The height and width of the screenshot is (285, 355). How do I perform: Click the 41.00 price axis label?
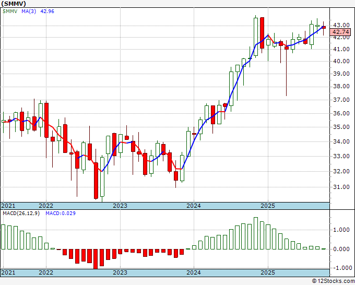pos(341,49)
